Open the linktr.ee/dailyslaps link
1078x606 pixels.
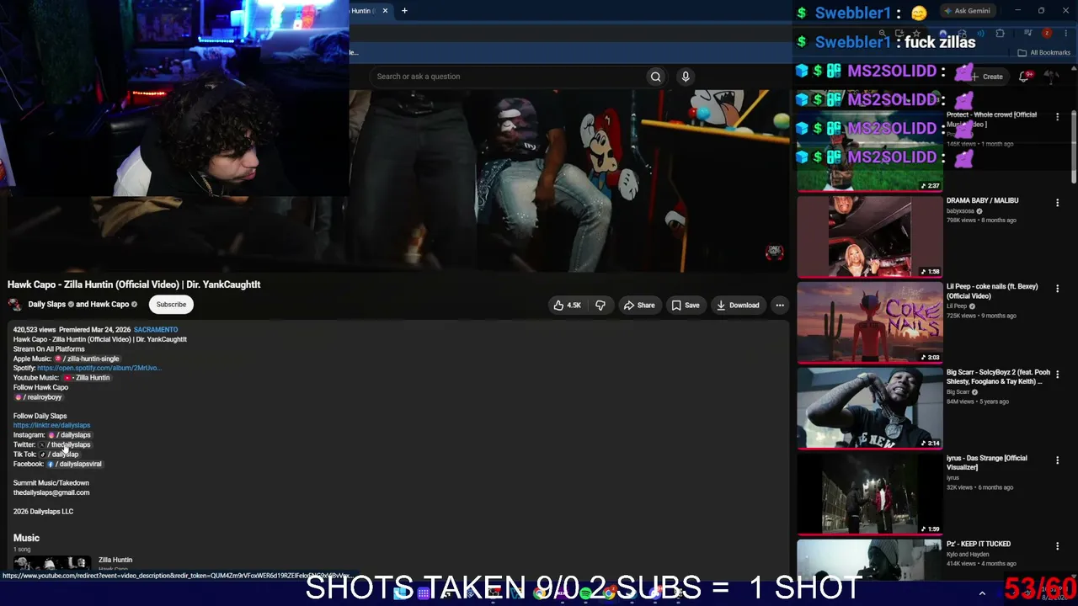(x=51, y=425)
